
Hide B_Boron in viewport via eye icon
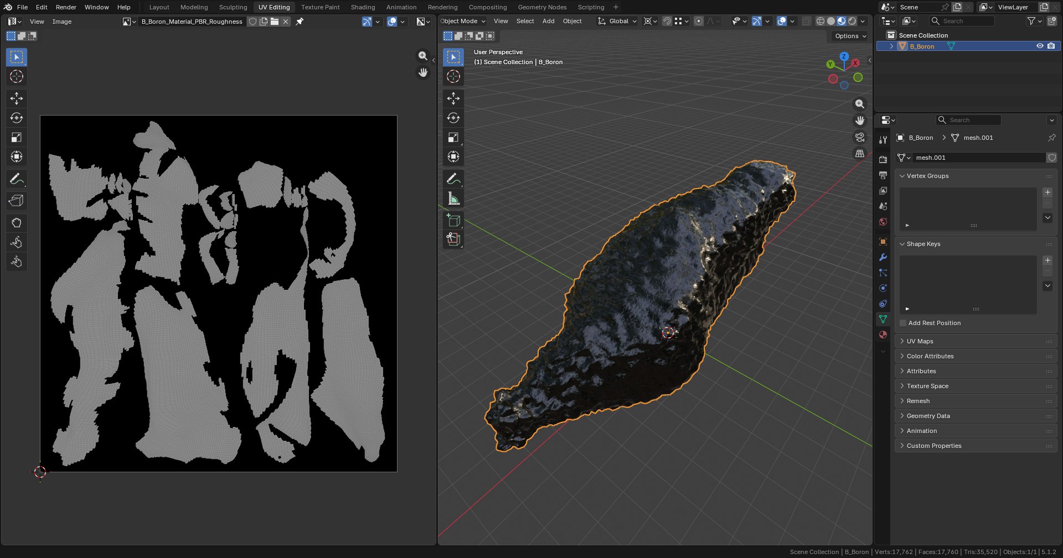(1040, 46)
